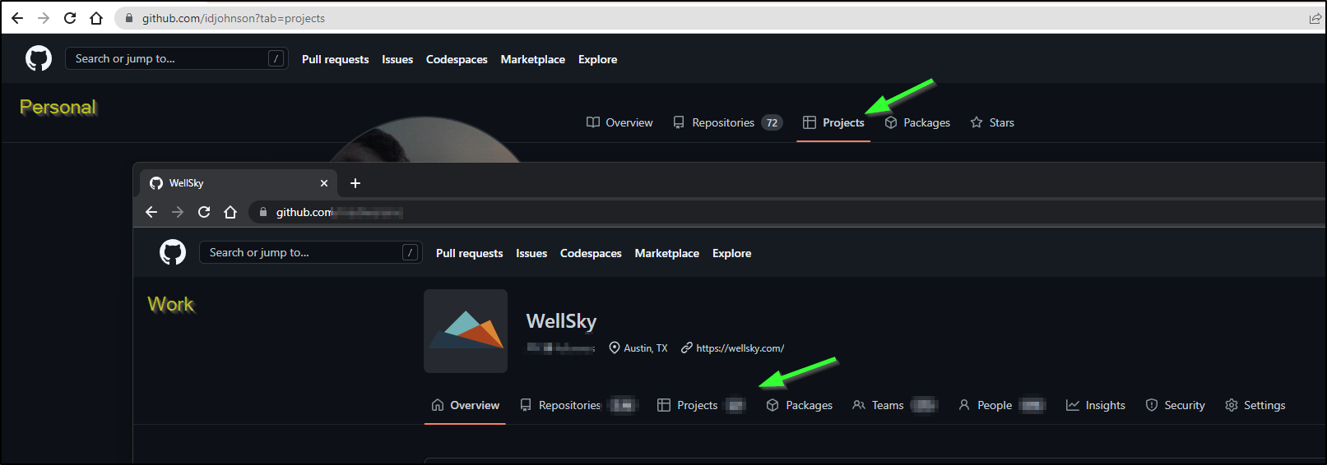This screenshot has width=1327, height=465.
Task: Open Marketplace in Work window
Action: (667, 253)
